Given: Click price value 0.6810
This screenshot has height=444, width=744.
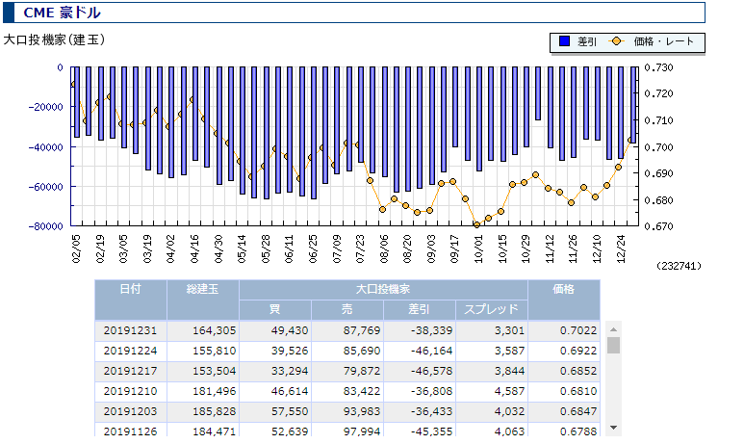Looking at the screenshot, I should tap(578, 391).
